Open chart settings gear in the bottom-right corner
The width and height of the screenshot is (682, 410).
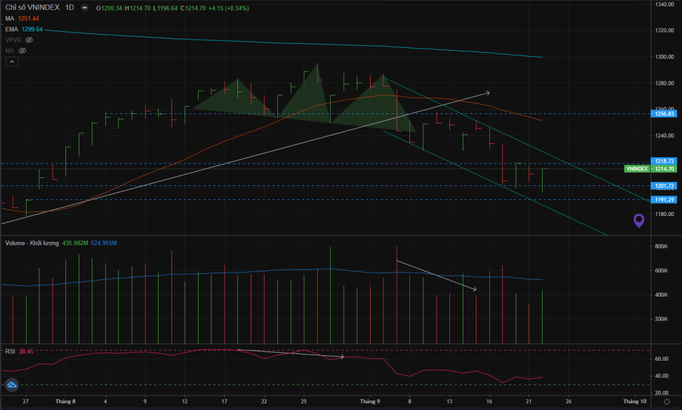point(667,401)
